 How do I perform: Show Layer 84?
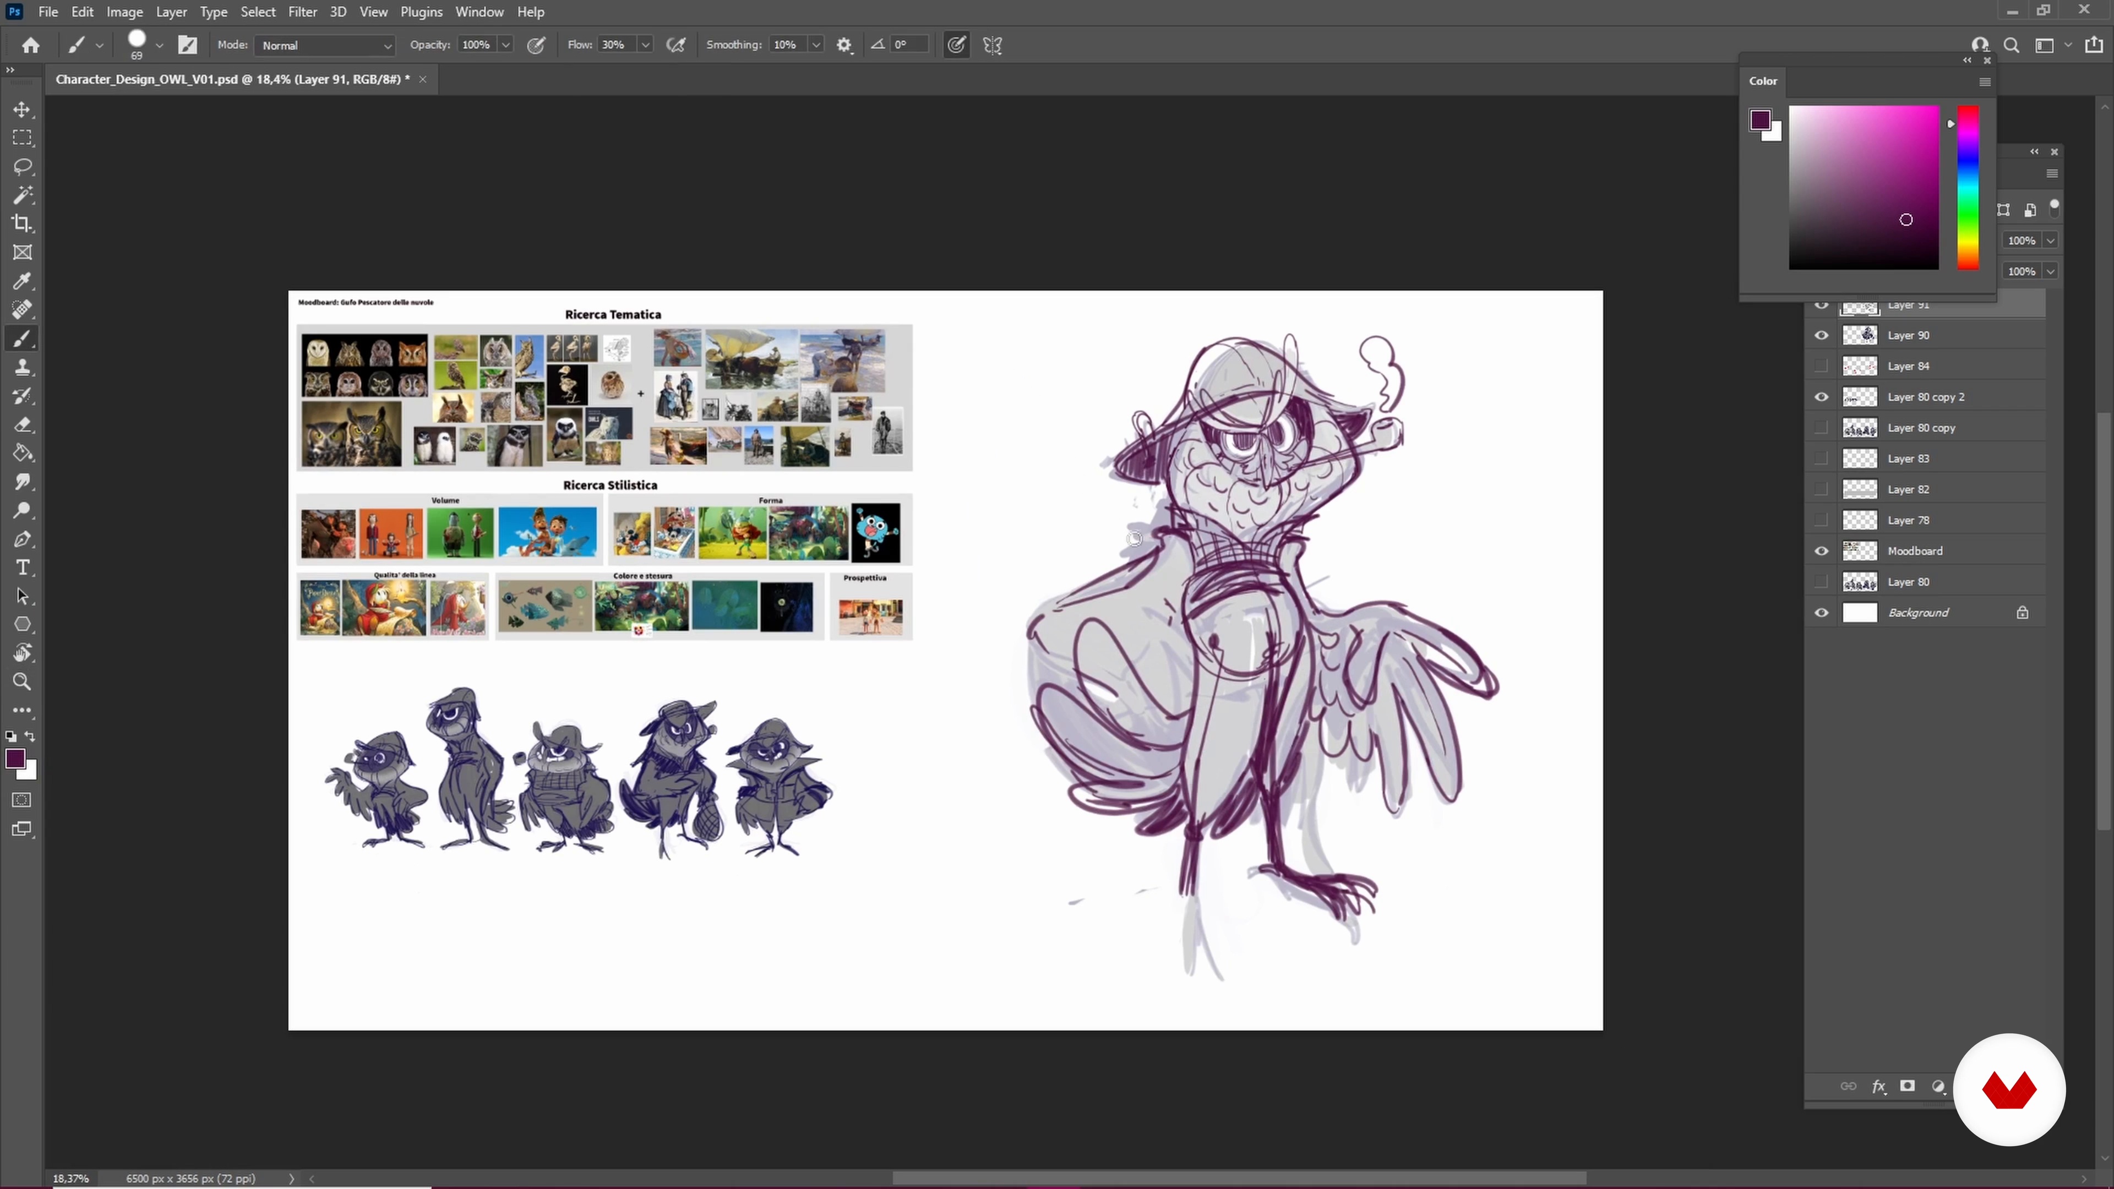1821,366
